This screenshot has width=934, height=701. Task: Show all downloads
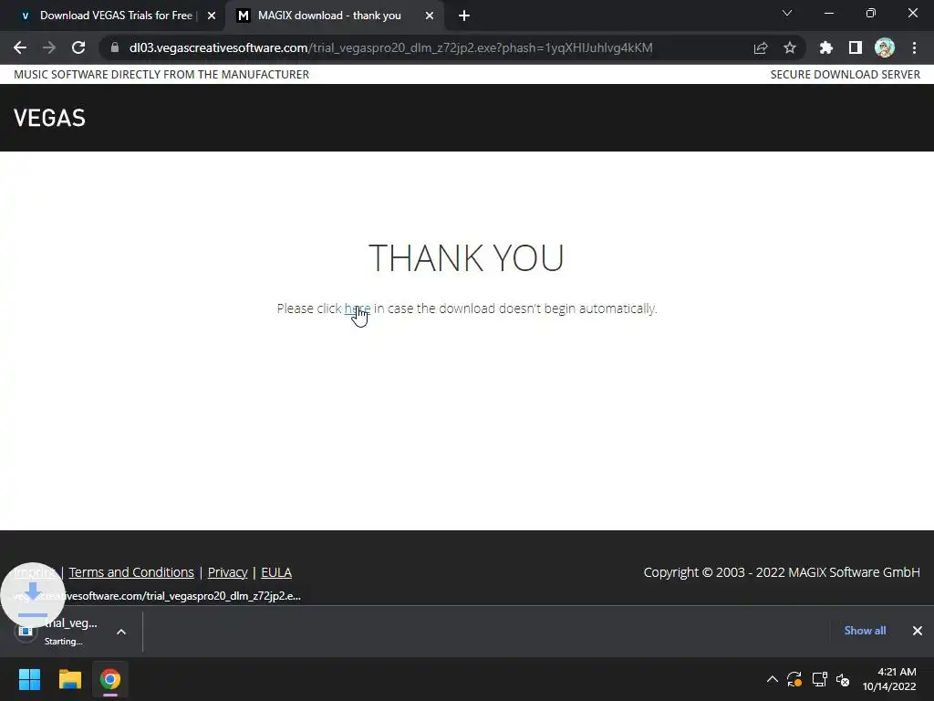click(x=865, y=631)
